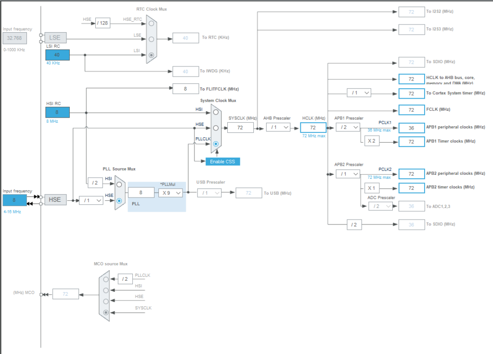Viewport: 493px width, 354px height.
Task: Click the To USB (MHz) value box
Action: [x=249, y=193]
